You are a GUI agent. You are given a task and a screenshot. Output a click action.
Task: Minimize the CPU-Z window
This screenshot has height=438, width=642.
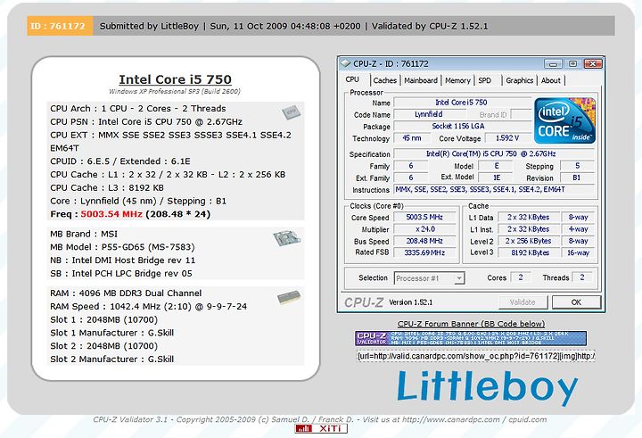click(x=553, y=64)
